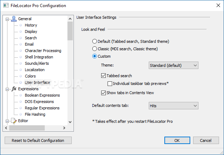The width and height of the screenshot is (224, 155).
Task: Close the Configuration dialog window
Action: (x=218, y=5)
